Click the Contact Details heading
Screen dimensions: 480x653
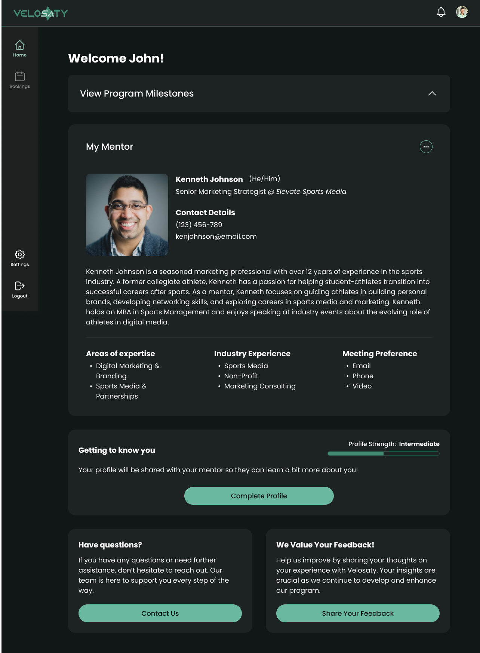click(205, 213)
